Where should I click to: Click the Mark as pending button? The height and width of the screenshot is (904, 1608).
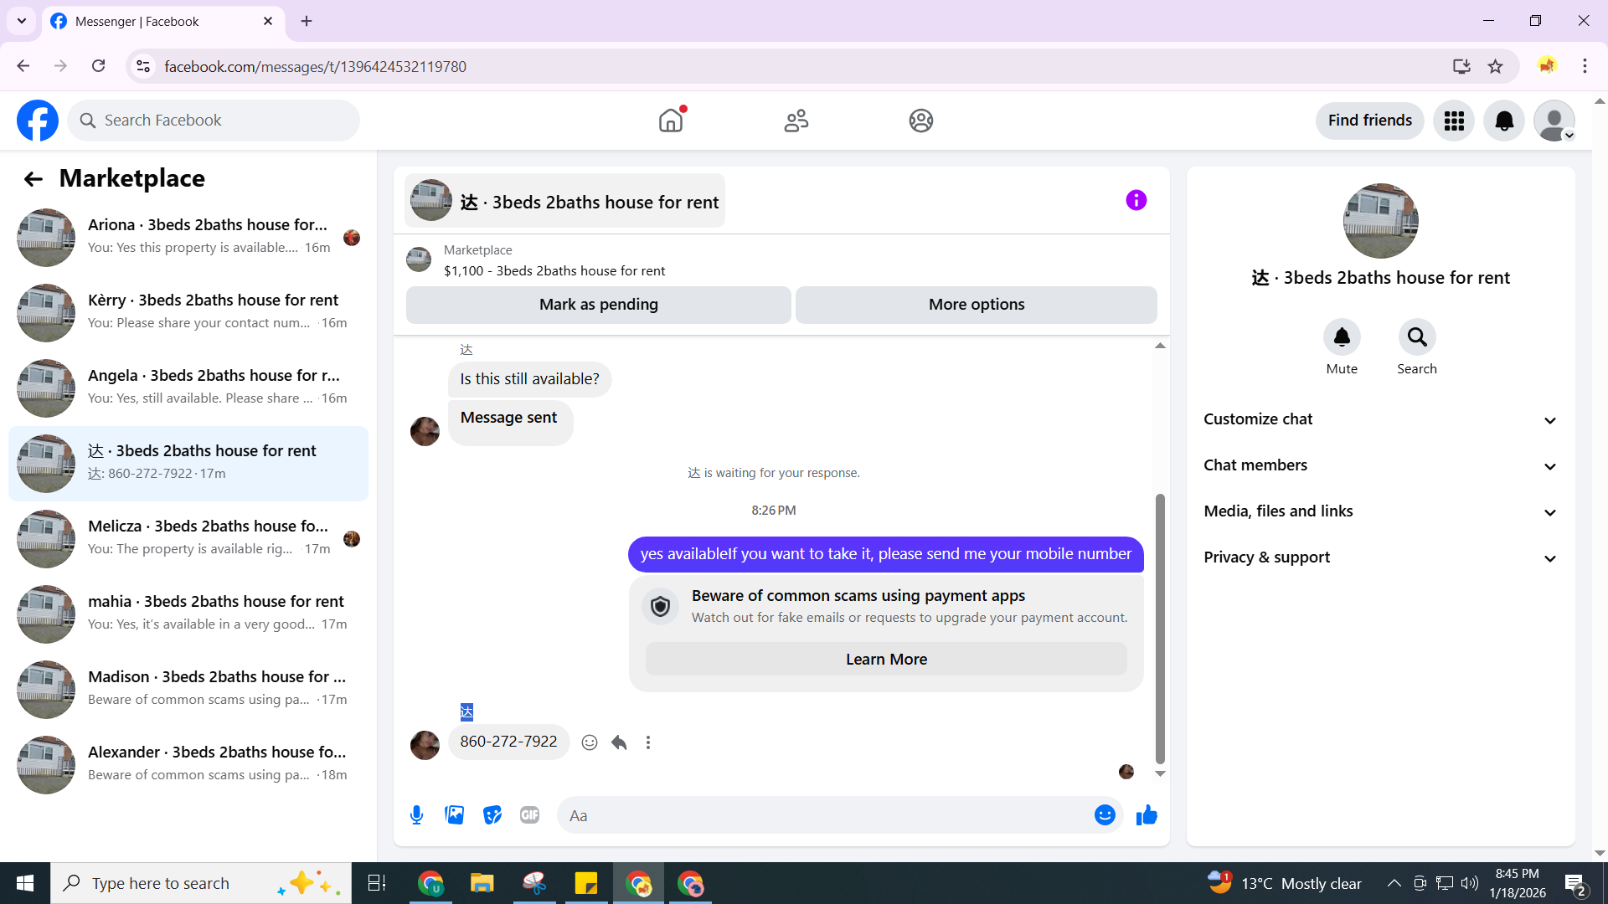click(598, 305)
